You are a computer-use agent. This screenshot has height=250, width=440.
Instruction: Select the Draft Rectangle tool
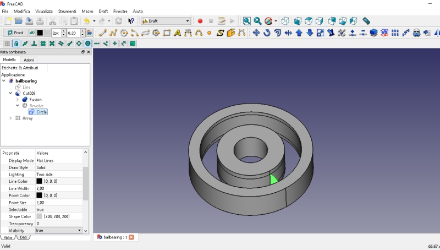[x=167, y=33]
